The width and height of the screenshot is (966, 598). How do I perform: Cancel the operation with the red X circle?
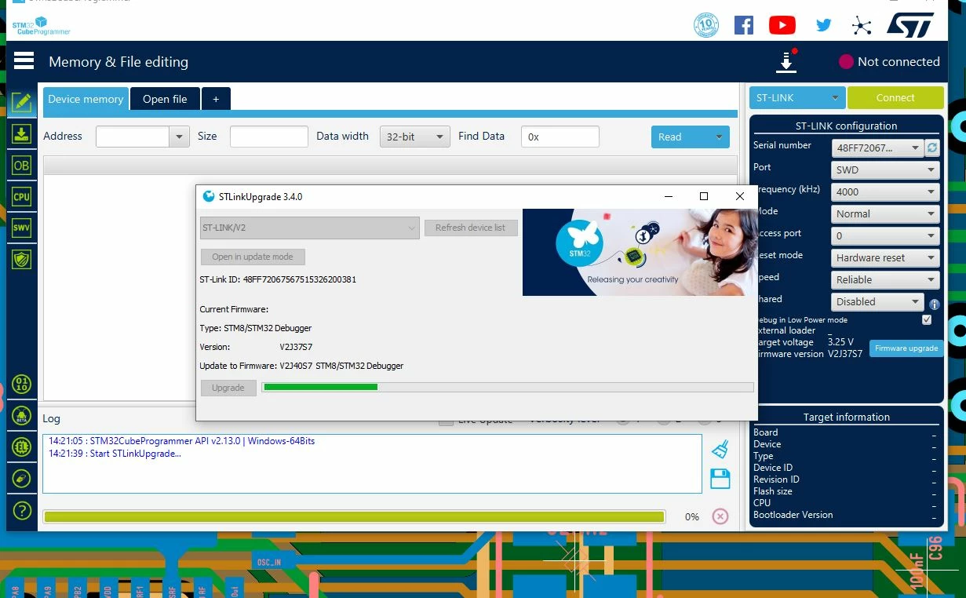720,516
